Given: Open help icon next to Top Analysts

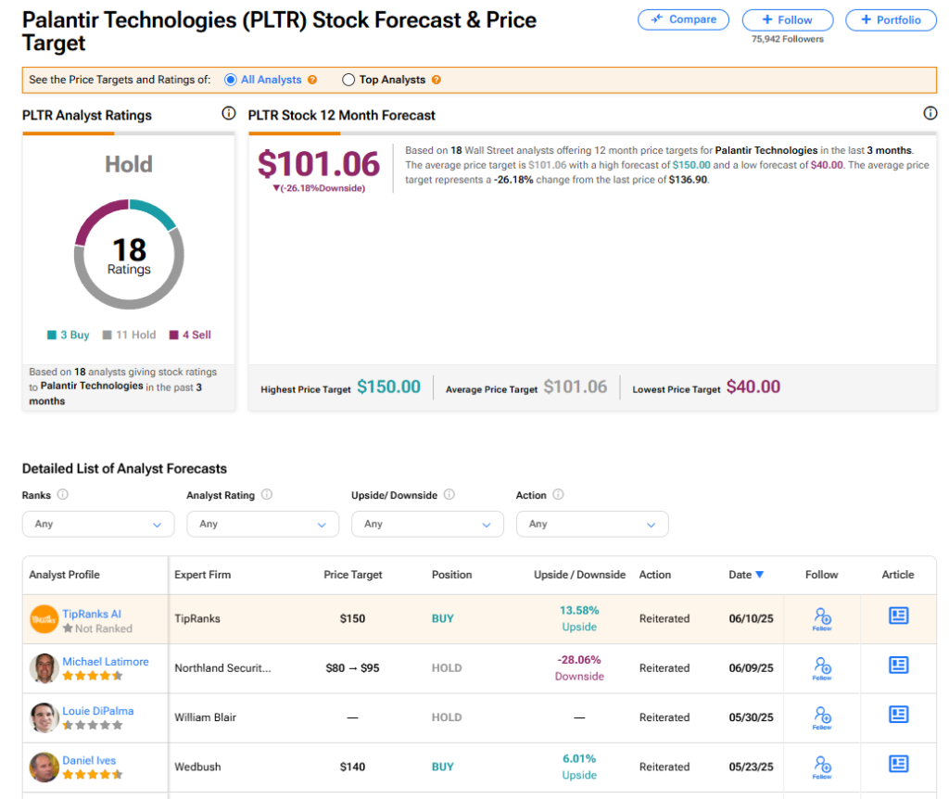Looking at the screenshot, I should tap(437, 80).
